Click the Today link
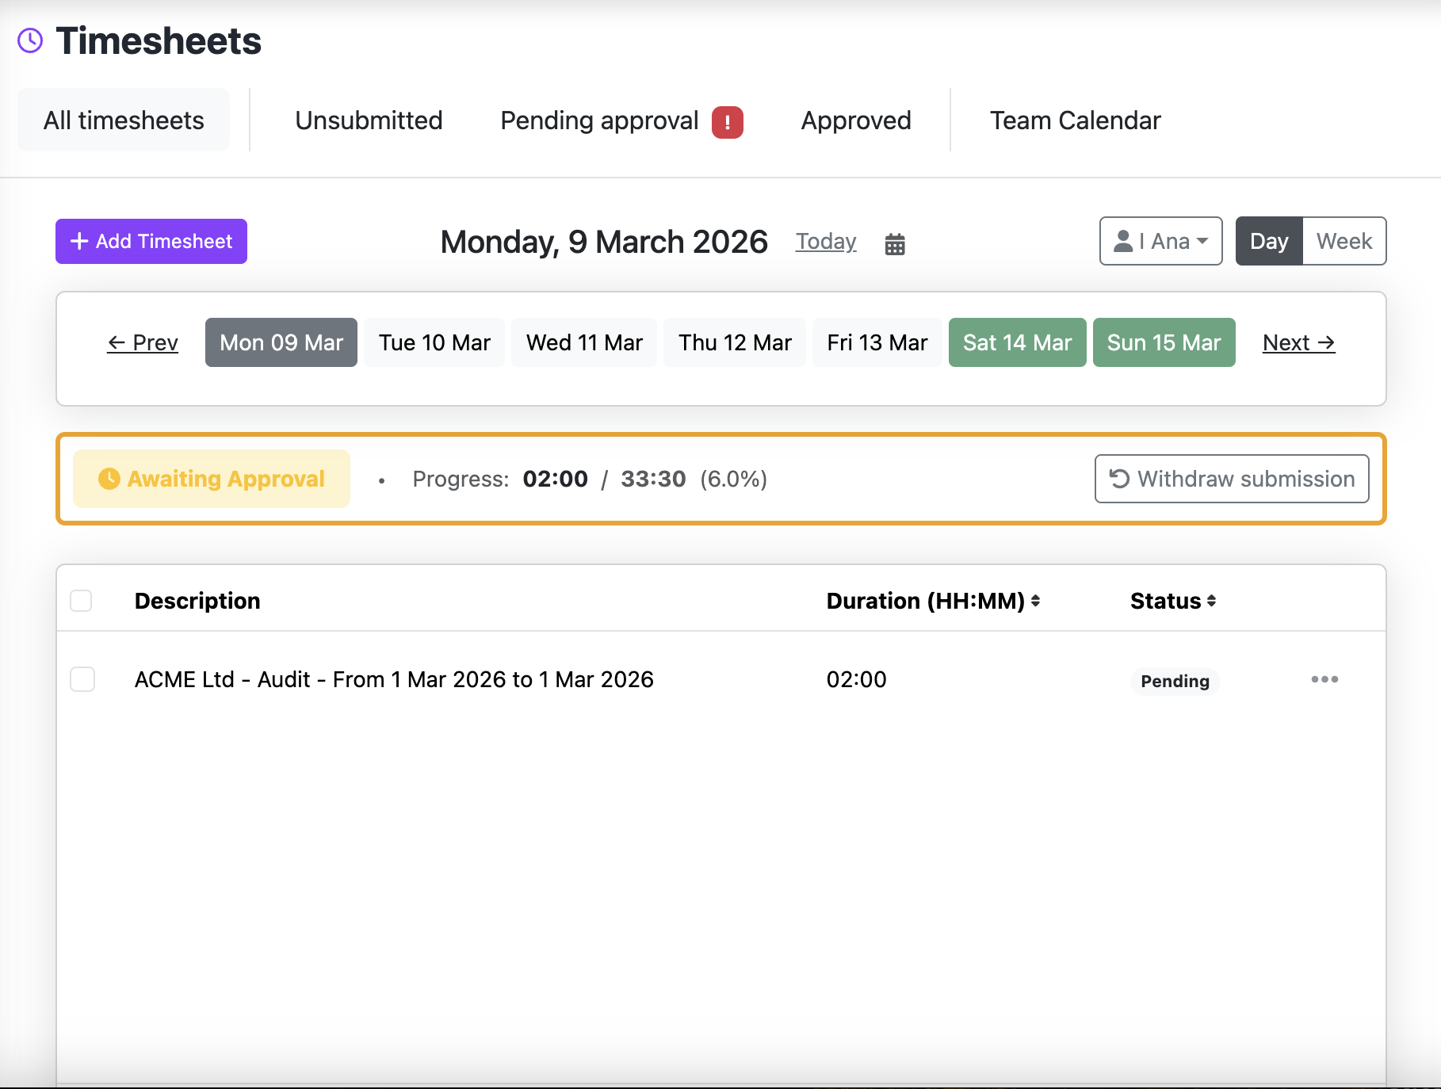The width and height of the screenshot is (1441, 1089). point(826,241)
